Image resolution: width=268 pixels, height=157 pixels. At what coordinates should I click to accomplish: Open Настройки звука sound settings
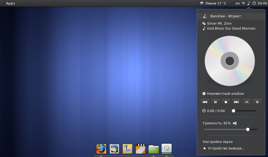point(218,142)
